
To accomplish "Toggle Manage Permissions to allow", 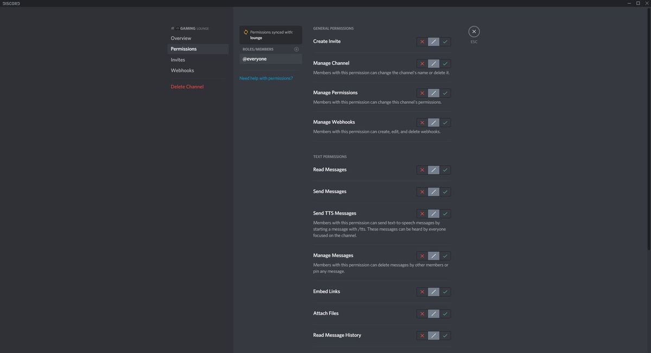I will click(445, 93).
